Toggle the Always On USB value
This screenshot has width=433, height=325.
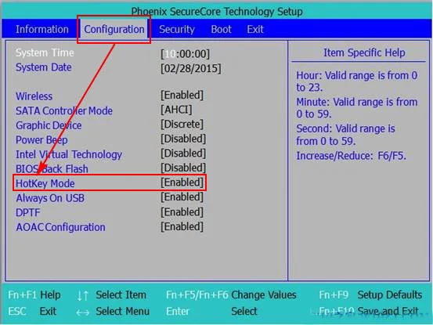tap(182, 197)
